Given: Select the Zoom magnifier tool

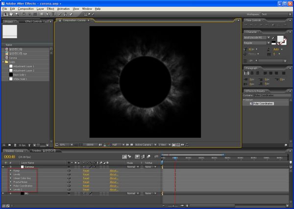Looking at the screenshot, I should 17,14.
